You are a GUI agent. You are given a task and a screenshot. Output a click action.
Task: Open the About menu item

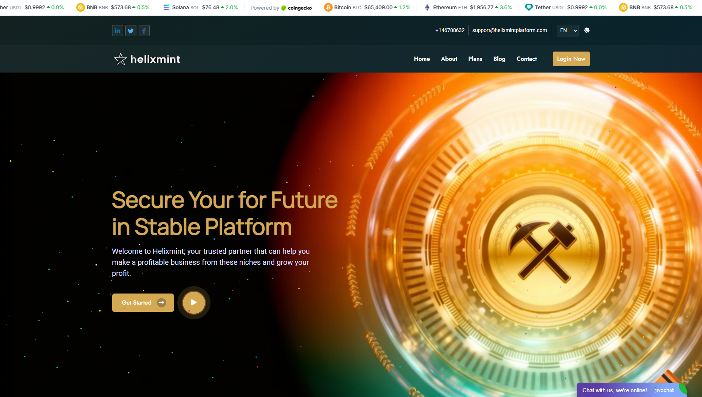tap(449, 59)
